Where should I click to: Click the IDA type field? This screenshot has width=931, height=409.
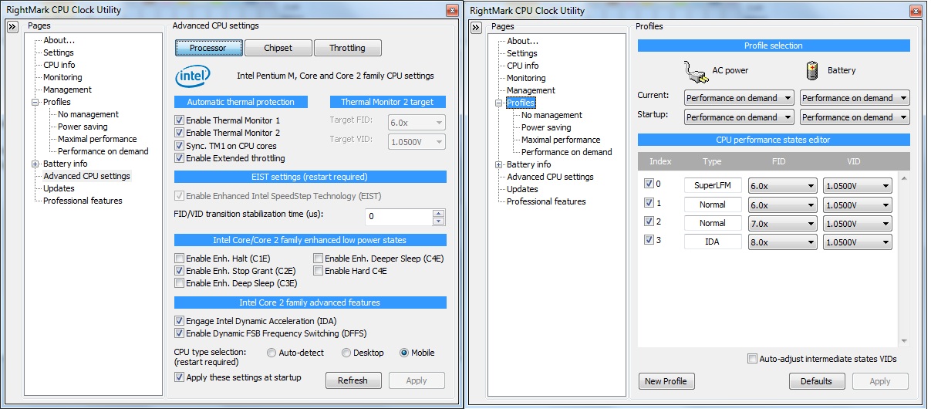tap(713, 242)
